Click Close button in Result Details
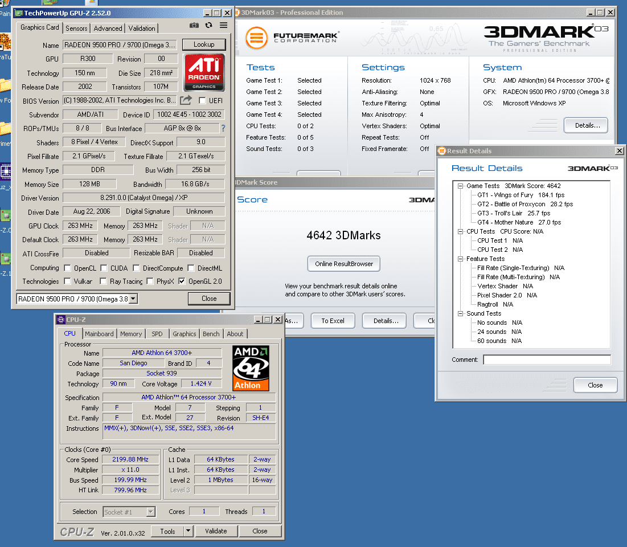627x547 pixels. tap(595, 385)
